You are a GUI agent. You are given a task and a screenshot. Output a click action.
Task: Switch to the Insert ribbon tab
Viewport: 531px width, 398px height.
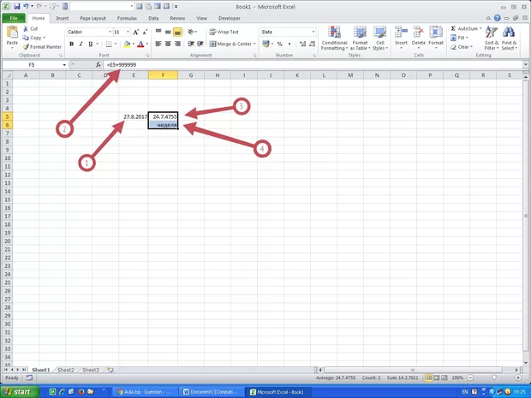[x=63, y=18]
